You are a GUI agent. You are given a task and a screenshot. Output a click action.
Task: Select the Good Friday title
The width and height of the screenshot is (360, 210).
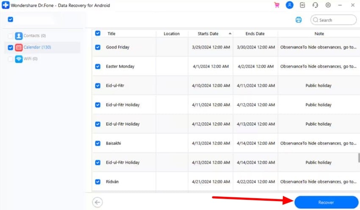(x=118, y=47)
